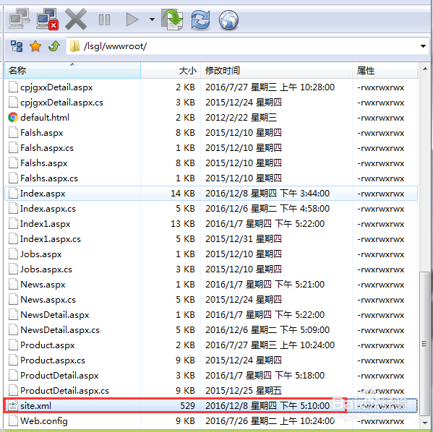
Task: Click the transfer file green arrow icon
Action: point(172,20)
